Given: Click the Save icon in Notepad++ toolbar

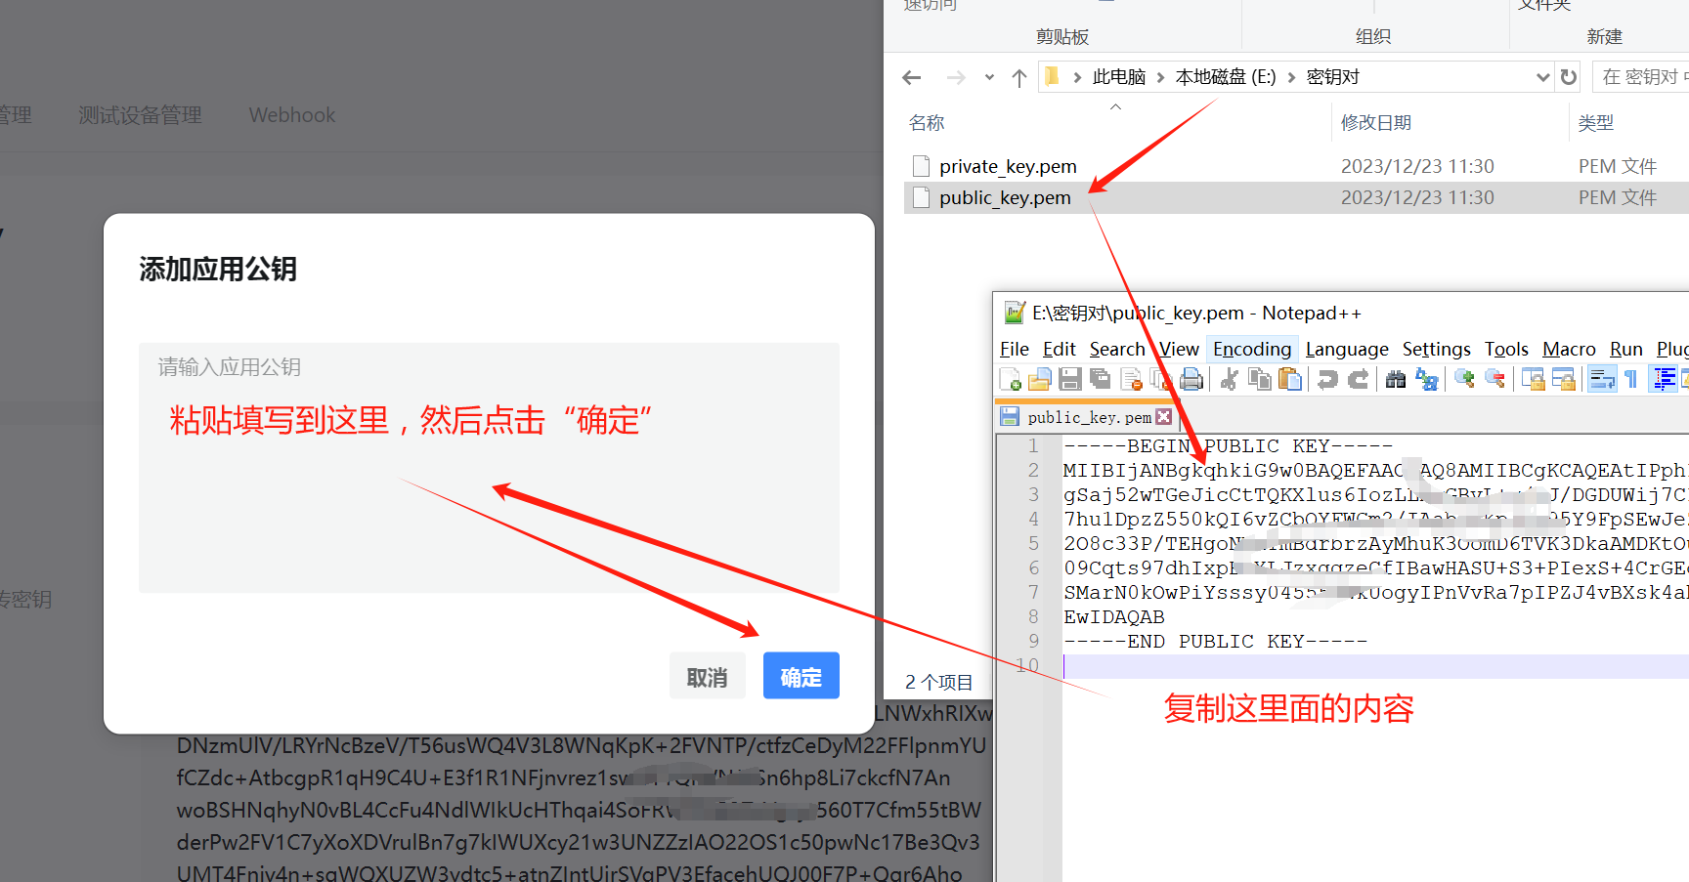Looking at the screenshot, I should (1070, 379).
